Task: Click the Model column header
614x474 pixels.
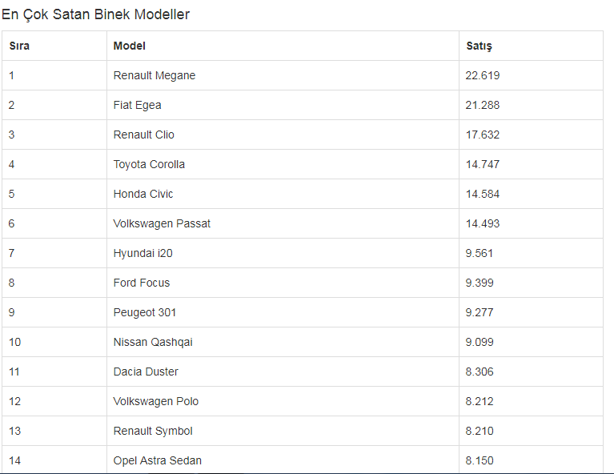Action: 129,46
